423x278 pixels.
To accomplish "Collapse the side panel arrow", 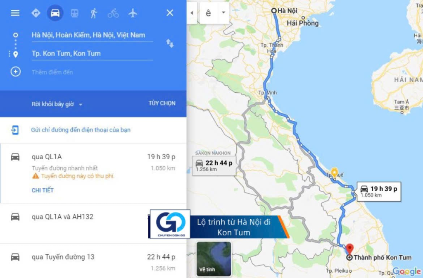I will coord(192,12).
